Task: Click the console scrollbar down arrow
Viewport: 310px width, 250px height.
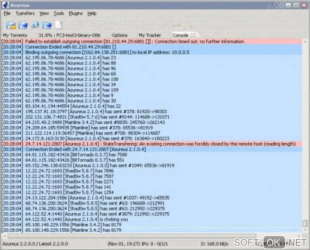Action: tap(305, 230)
